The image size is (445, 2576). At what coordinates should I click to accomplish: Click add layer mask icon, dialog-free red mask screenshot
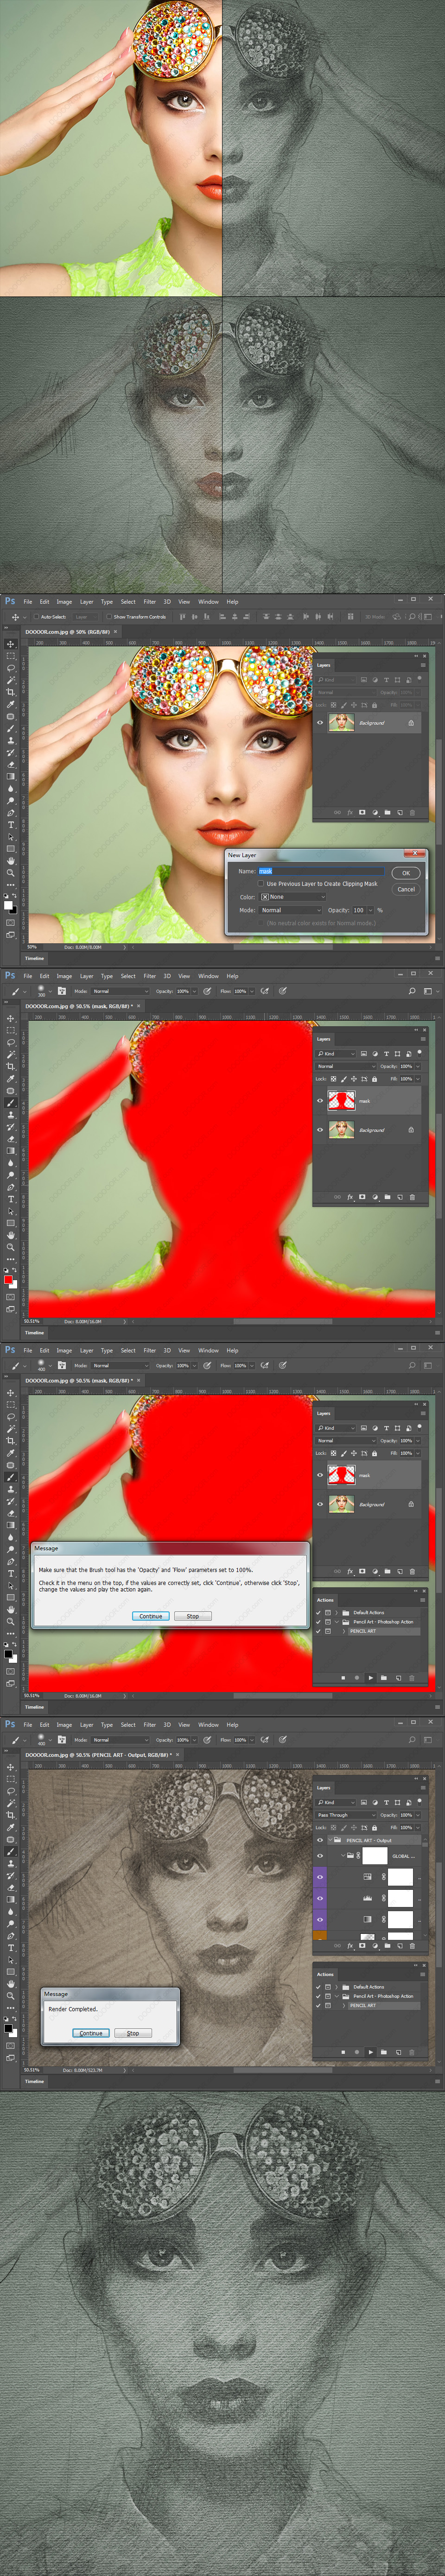coord(362,1197)
